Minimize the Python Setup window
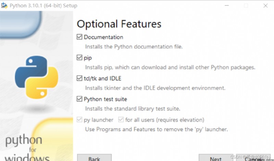Screen dimensions: 274x161 [227, 5]
